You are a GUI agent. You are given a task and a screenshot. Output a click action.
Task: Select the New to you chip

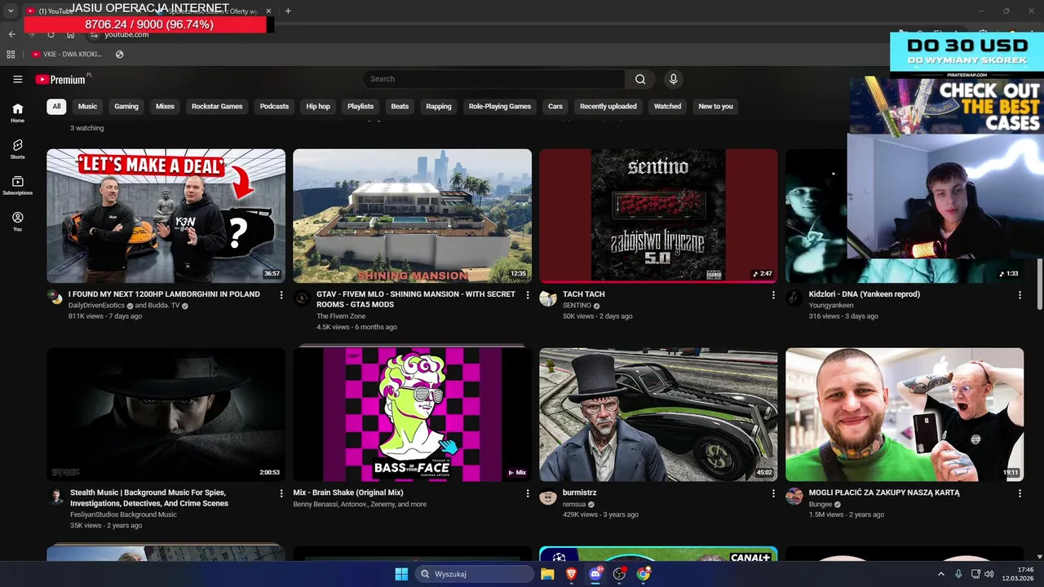[716, 106]
